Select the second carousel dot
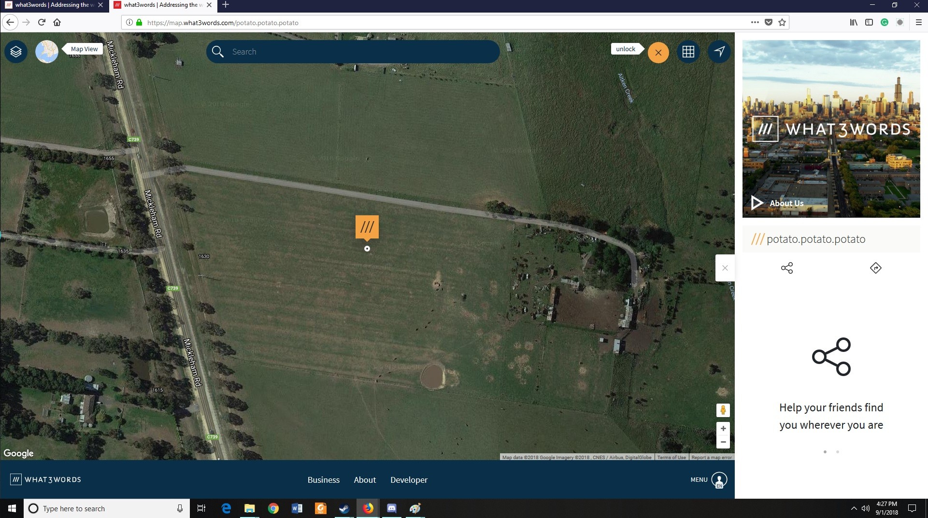 838,452
